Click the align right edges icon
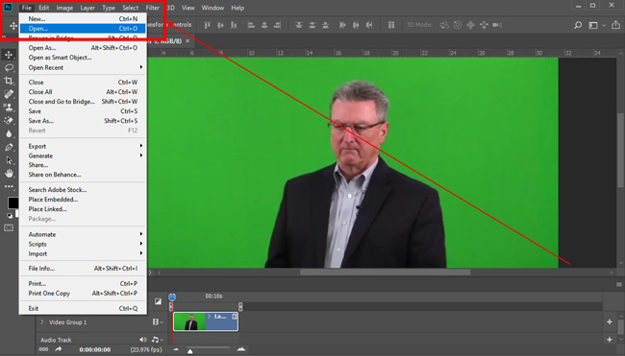The width and height of the screenshot is (625, 356). tap(278, 25)
